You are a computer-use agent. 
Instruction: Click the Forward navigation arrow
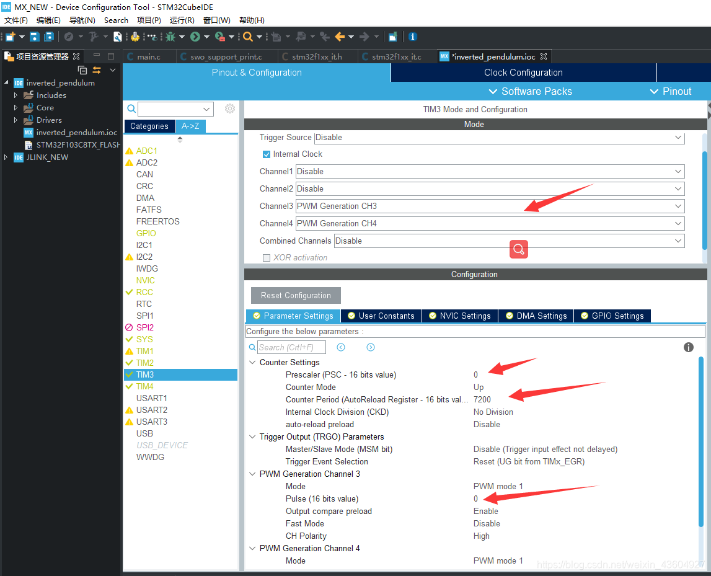(364, 37)
